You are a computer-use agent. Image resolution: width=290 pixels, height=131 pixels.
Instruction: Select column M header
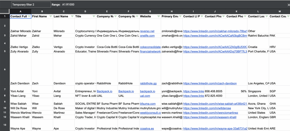click(279, 12)
